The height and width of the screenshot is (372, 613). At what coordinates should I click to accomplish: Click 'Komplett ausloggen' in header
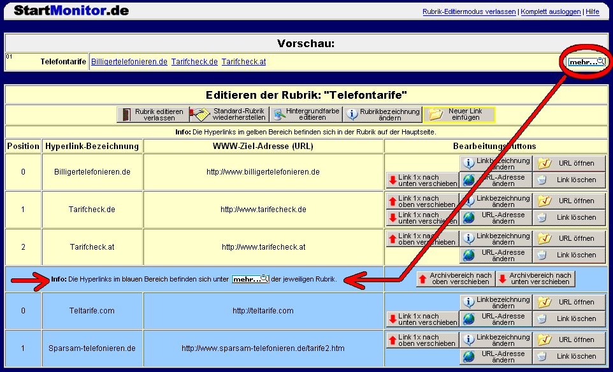(551, 12)
